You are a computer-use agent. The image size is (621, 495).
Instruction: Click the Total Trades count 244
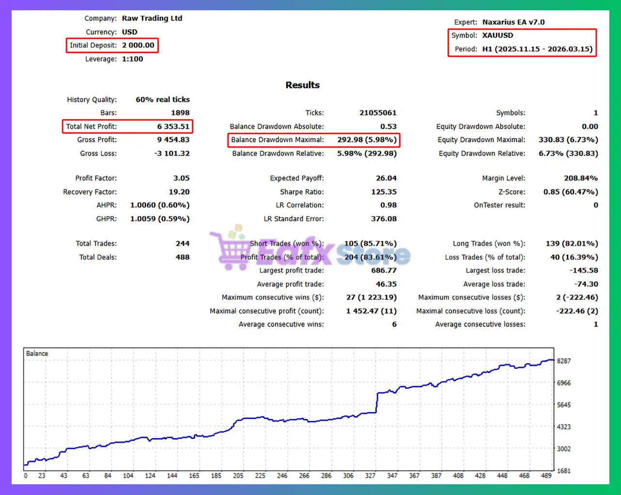(x=183, y=243)
